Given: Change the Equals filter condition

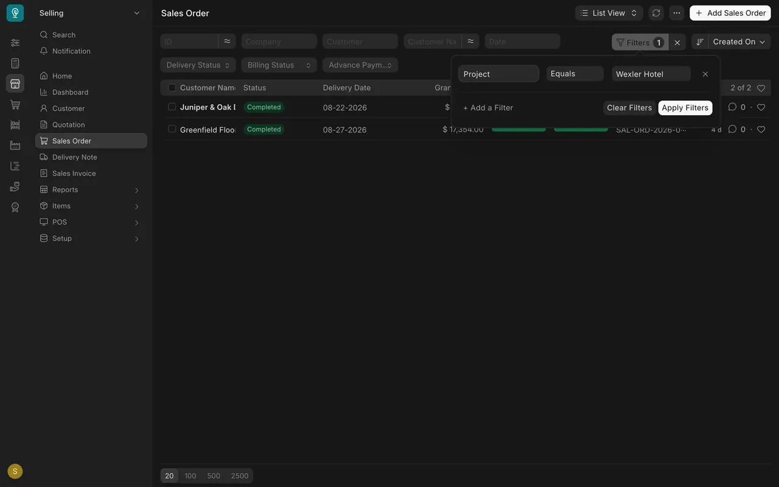Looking at the screenshot, I should coord(575,74).
